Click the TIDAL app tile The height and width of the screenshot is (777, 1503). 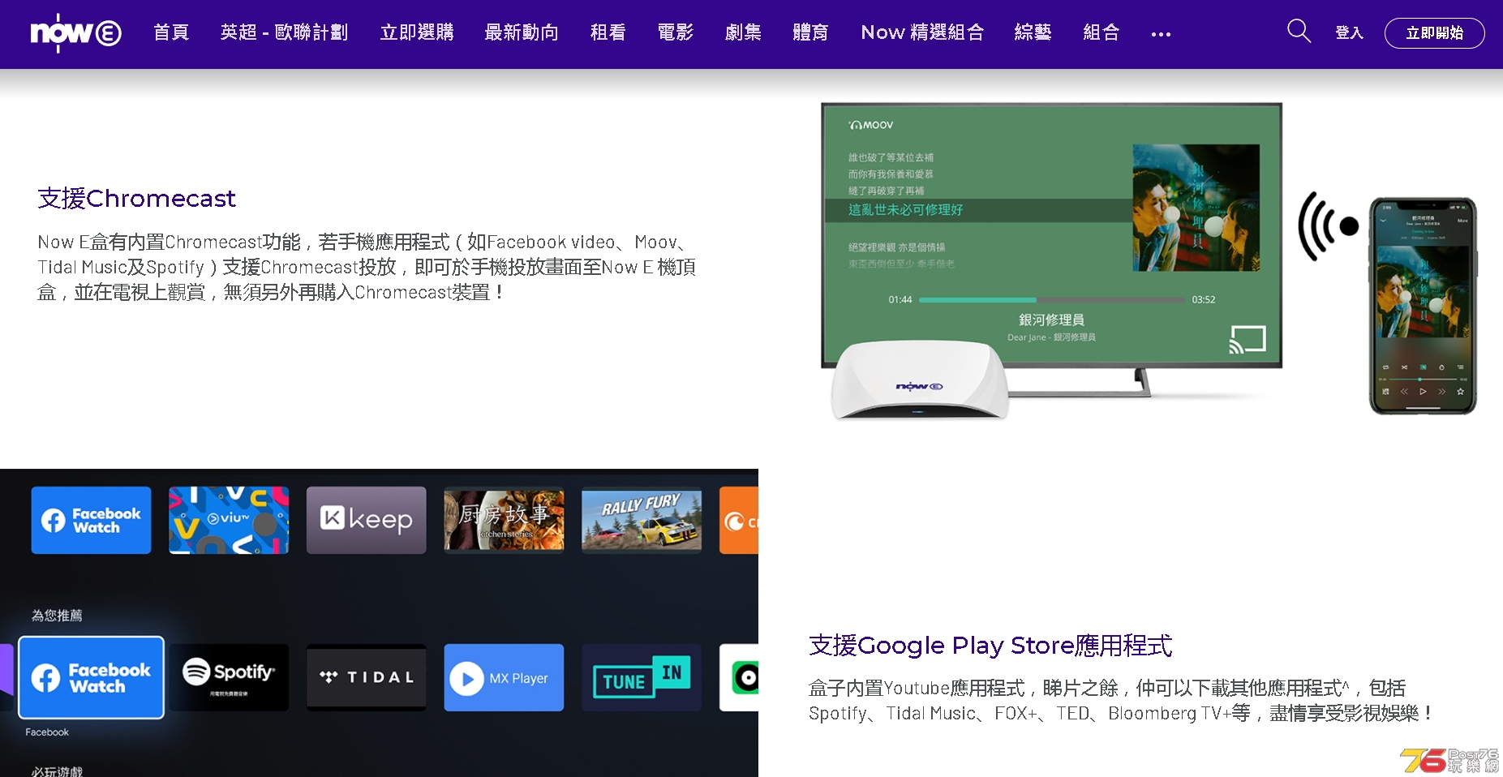(x=366, y=677)
